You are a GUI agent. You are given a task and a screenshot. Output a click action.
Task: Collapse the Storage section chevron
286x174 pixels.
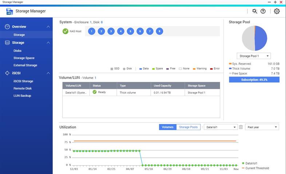click(x=48, y=43)
